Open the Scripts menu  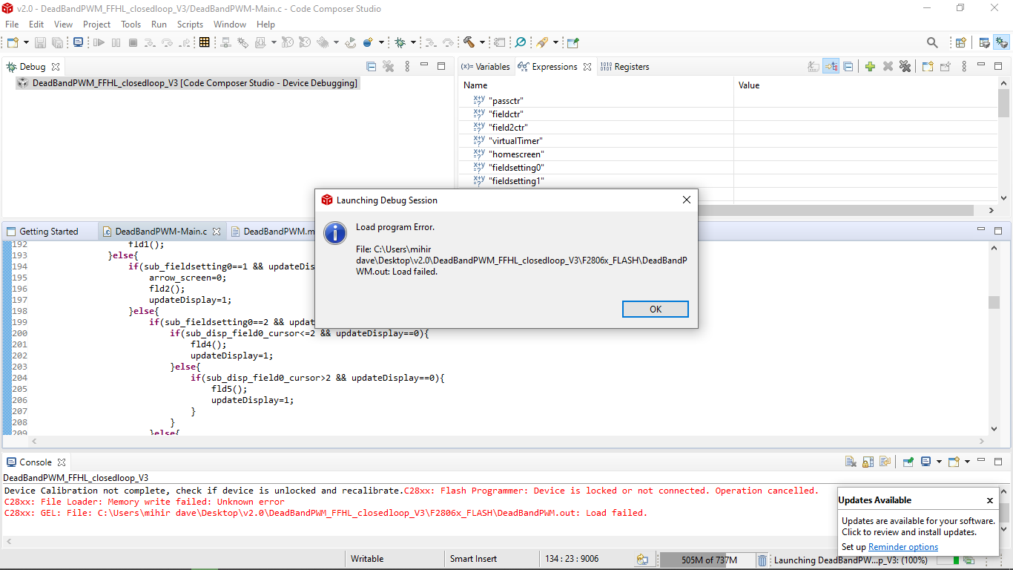pyautogui.click(x=190, y=24)
